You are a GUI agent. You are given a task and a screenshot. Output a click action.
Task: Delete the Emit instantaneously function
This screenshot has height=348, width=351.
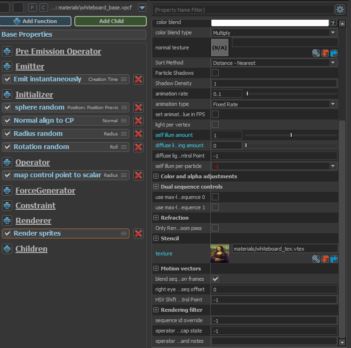pyautogui.click(x=138, y=79)
